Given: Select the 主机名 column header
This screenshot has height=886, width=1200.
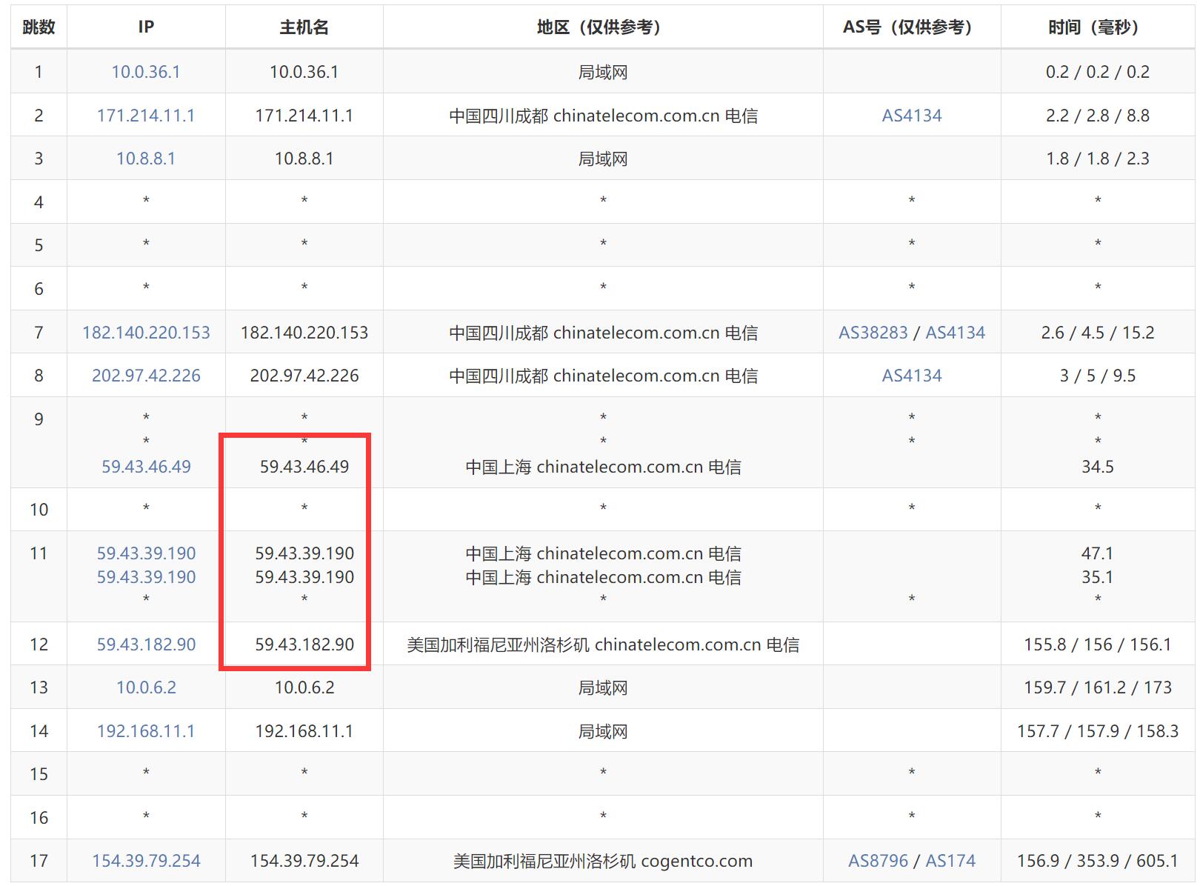Looking at the screenshot, I should (304, 27).
